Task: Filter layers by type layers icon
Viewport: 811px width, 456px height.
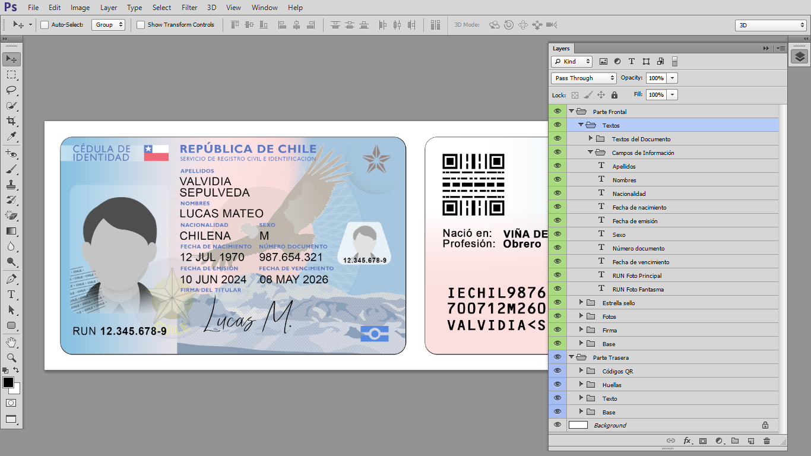Action: coord(632,61)
